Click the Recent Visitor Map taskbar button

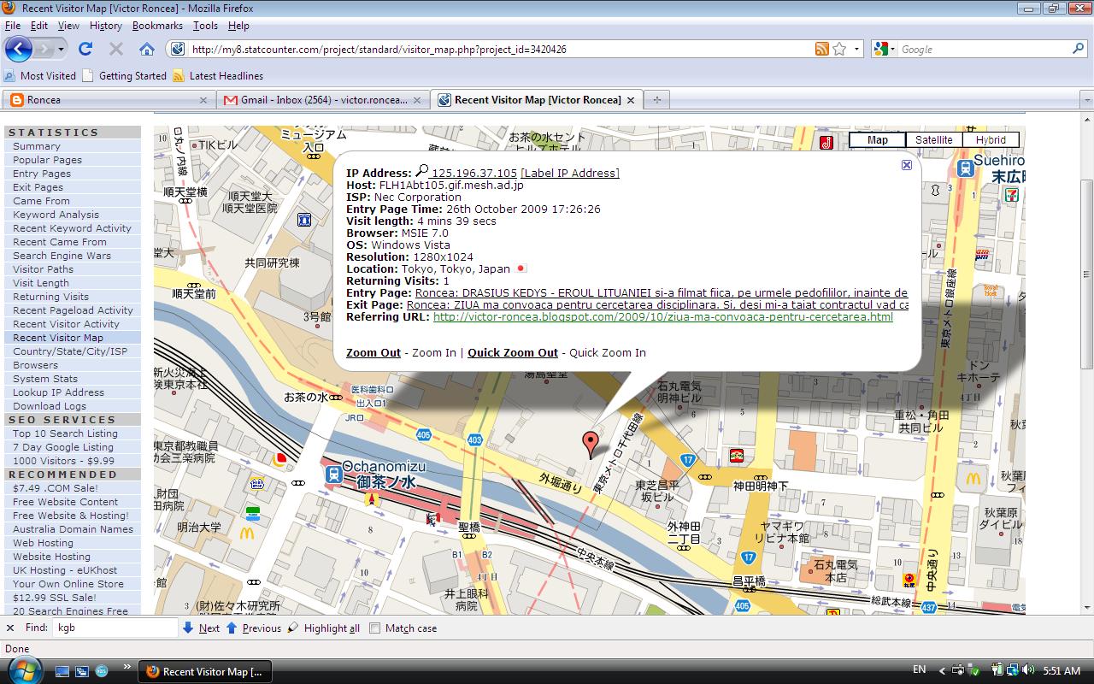tap(203, 672)
